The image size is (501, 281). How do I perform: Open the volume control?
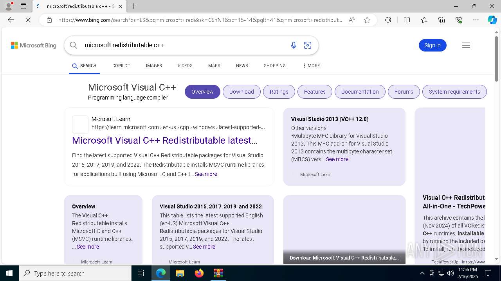pyautogui.click(x=451, y=273)
